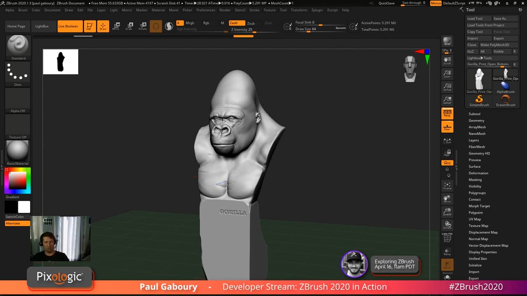The image size is (527, 296).
Task: Click the Zoom3D icon
Action: 447,212
